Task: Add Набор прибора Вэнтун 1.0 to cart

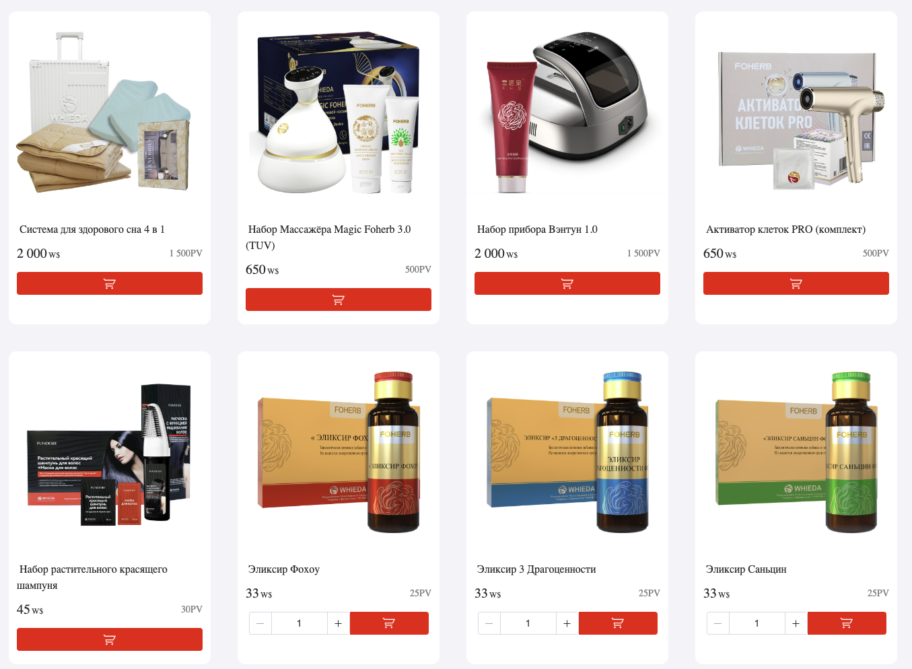Action: coord(567,283)
